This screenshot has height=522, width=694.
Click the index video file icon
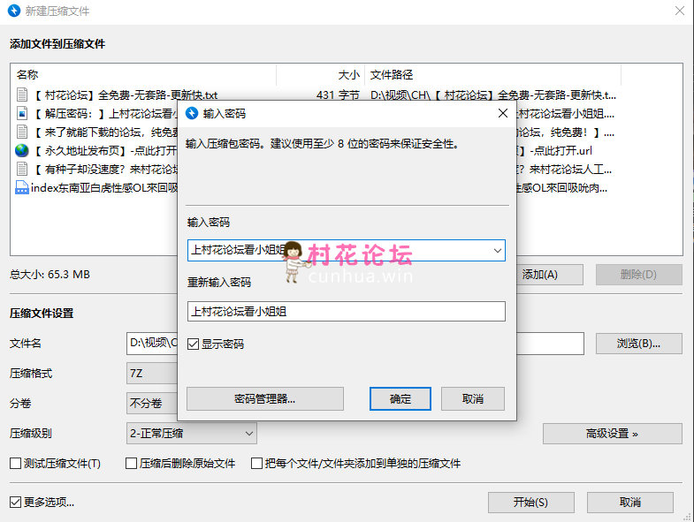point(22,187)
